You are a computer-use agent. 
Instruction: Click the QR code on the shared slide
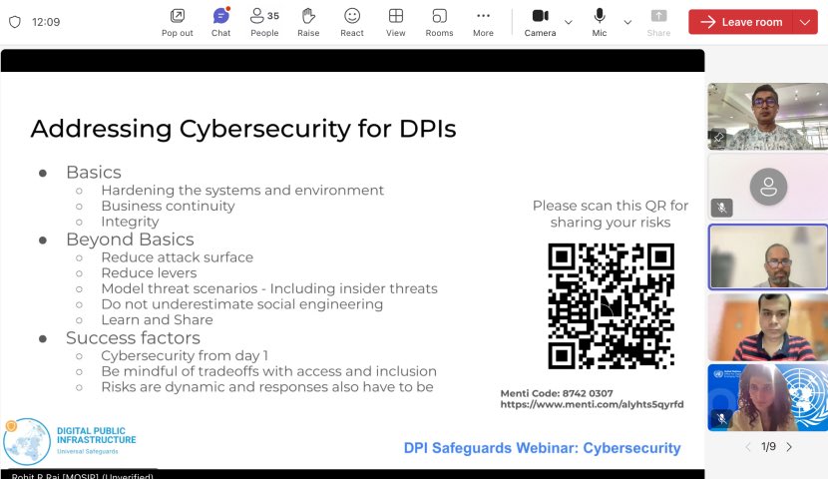point(611,305)
